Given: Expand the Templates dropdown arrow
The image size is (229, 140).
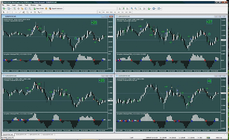Looking at the screenshot, I should point(161,9).
